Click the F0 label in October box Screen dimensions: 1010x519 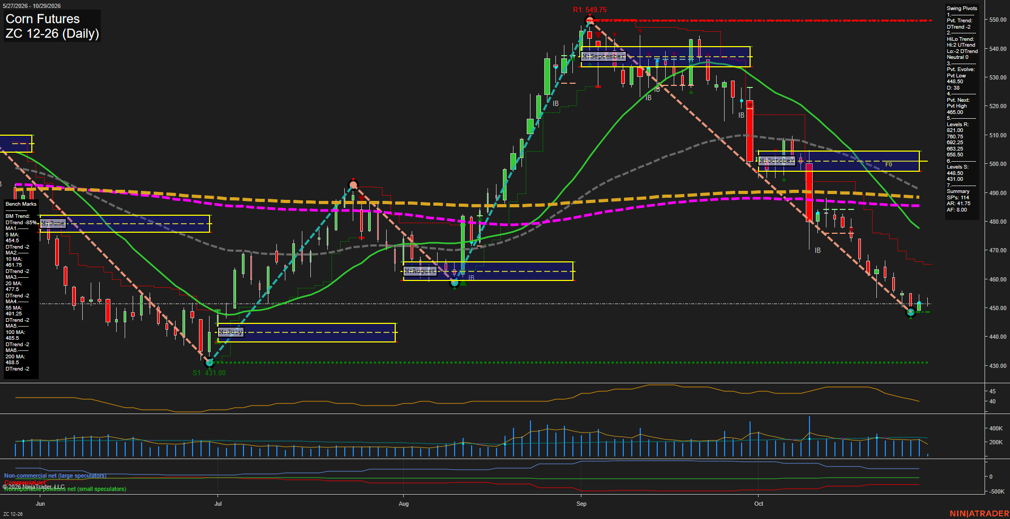click(x=889, y=165)
